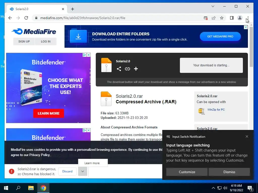Viewport: 258px width, 193px height.
Task: Click the Learn more menu item
Action: [x=93, y=163]
